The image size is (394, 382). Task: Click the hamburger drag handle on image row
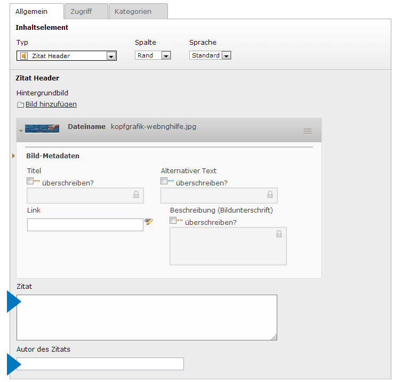pos(308,131)
